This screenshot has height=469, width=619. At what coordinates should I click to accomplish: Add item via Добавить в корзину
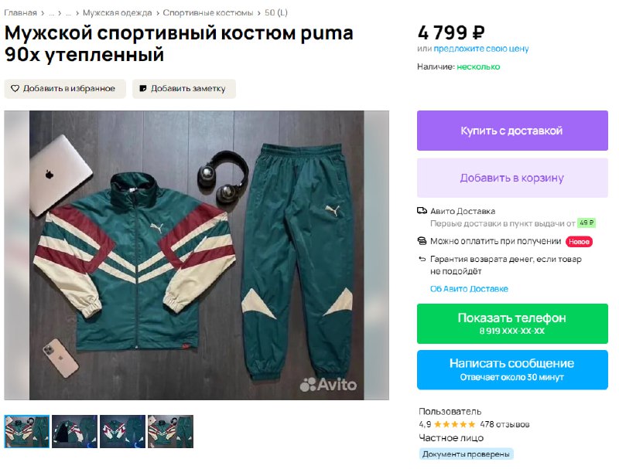pyautogui.click(x=512, y=178)
